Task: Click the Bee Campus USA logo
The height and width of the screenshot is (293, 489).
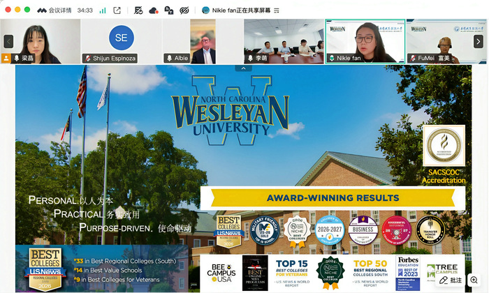Action: 221,273
